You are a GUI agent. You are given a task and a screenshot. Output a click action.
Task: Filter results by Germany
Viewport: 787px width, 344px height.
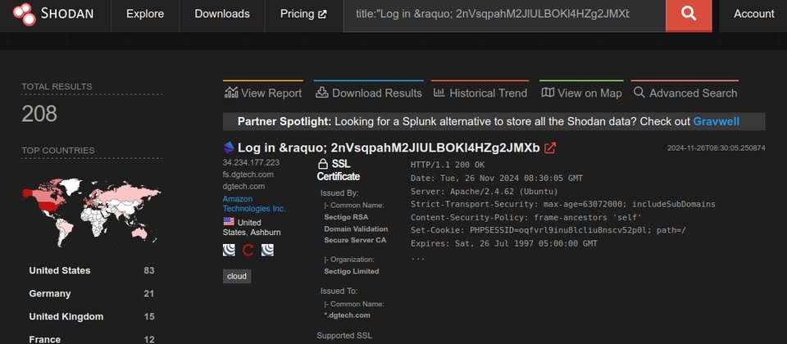[x=50, y=294]
